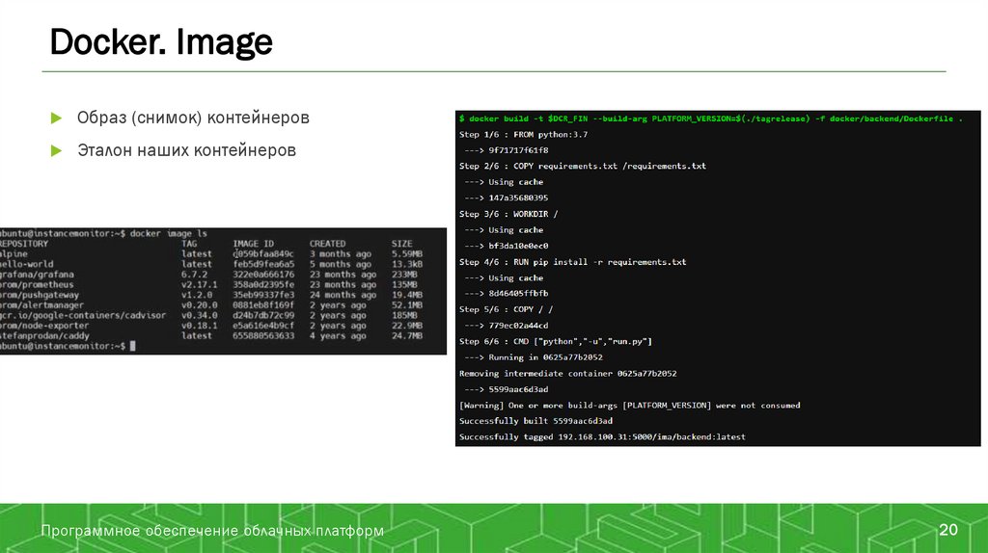This screenshot has width=988, height=553.
Task: Click footer text 'Программное обеспечение облачных платформ'
Action: click(212, 530)
